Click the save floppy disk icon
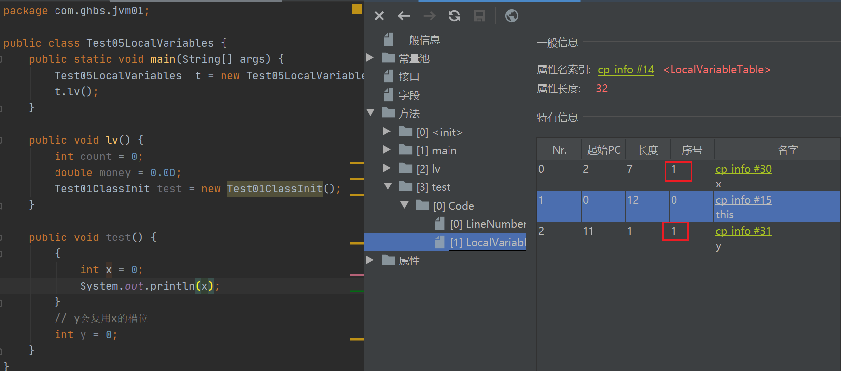Screen dimensions: 841x371 pyautogui.click(x=479, y=16)
